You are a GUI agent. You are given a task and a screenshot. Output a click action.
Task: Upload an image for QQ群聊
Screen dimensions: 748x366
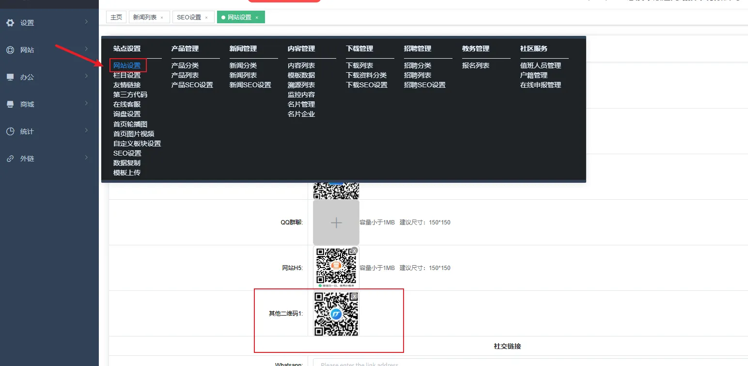(336, 223)
